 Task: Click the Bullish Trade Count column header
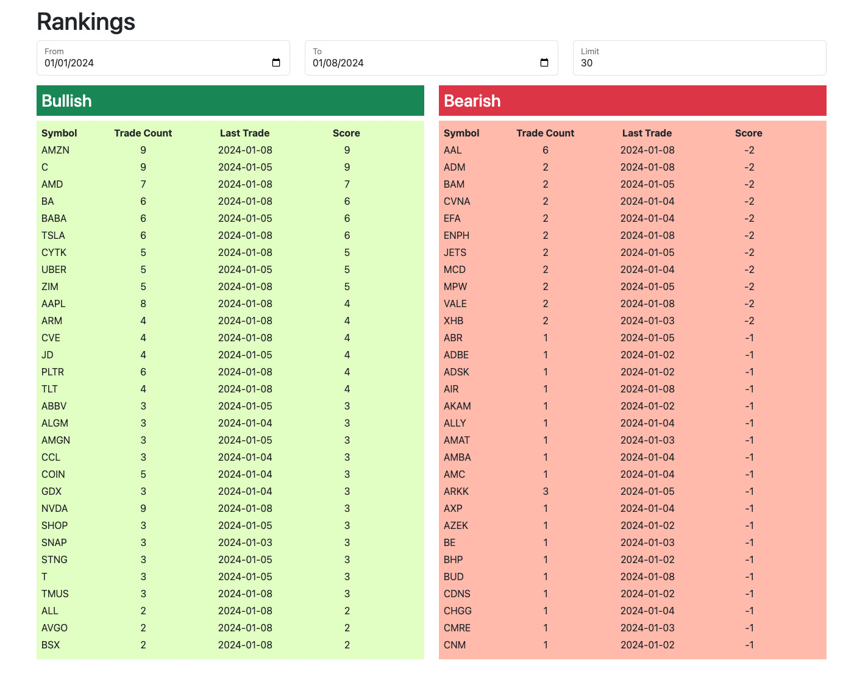click(143, 133)
